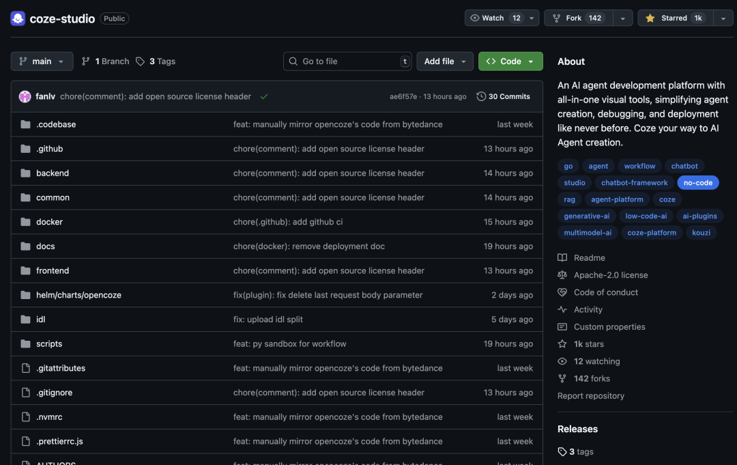Open commit message 'chore(docker): remove deployment doc'
Image resolution: width=737 pixels, height=465 pixels.
point(309,246)
